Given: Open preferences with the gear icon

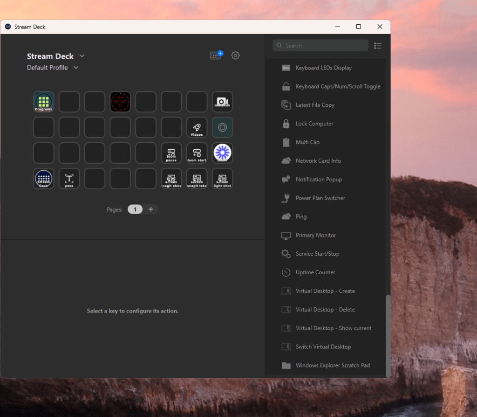Looking at the screenshot, I should pos(235,56).
